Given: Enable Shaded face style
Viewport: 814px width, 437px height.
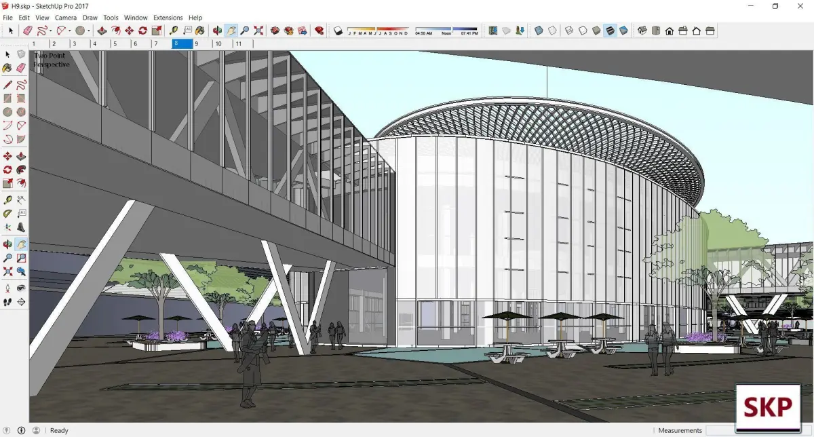Looking at the screenshot, I should pyautogui.click(x=596, y=31).
